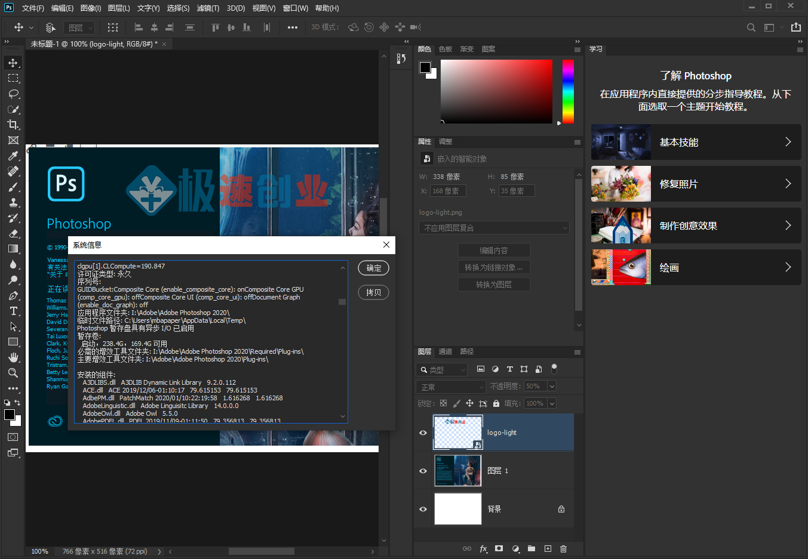Viewport: 808px width, 559px height.
Task: Click the foreground color swatch in Color panel
Action: pyautogui.click(x=425, y=67)
